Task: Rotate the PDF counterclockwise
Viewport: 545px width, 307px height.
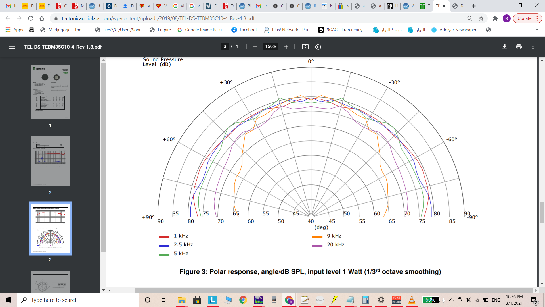Action: (x=318, y=47)
